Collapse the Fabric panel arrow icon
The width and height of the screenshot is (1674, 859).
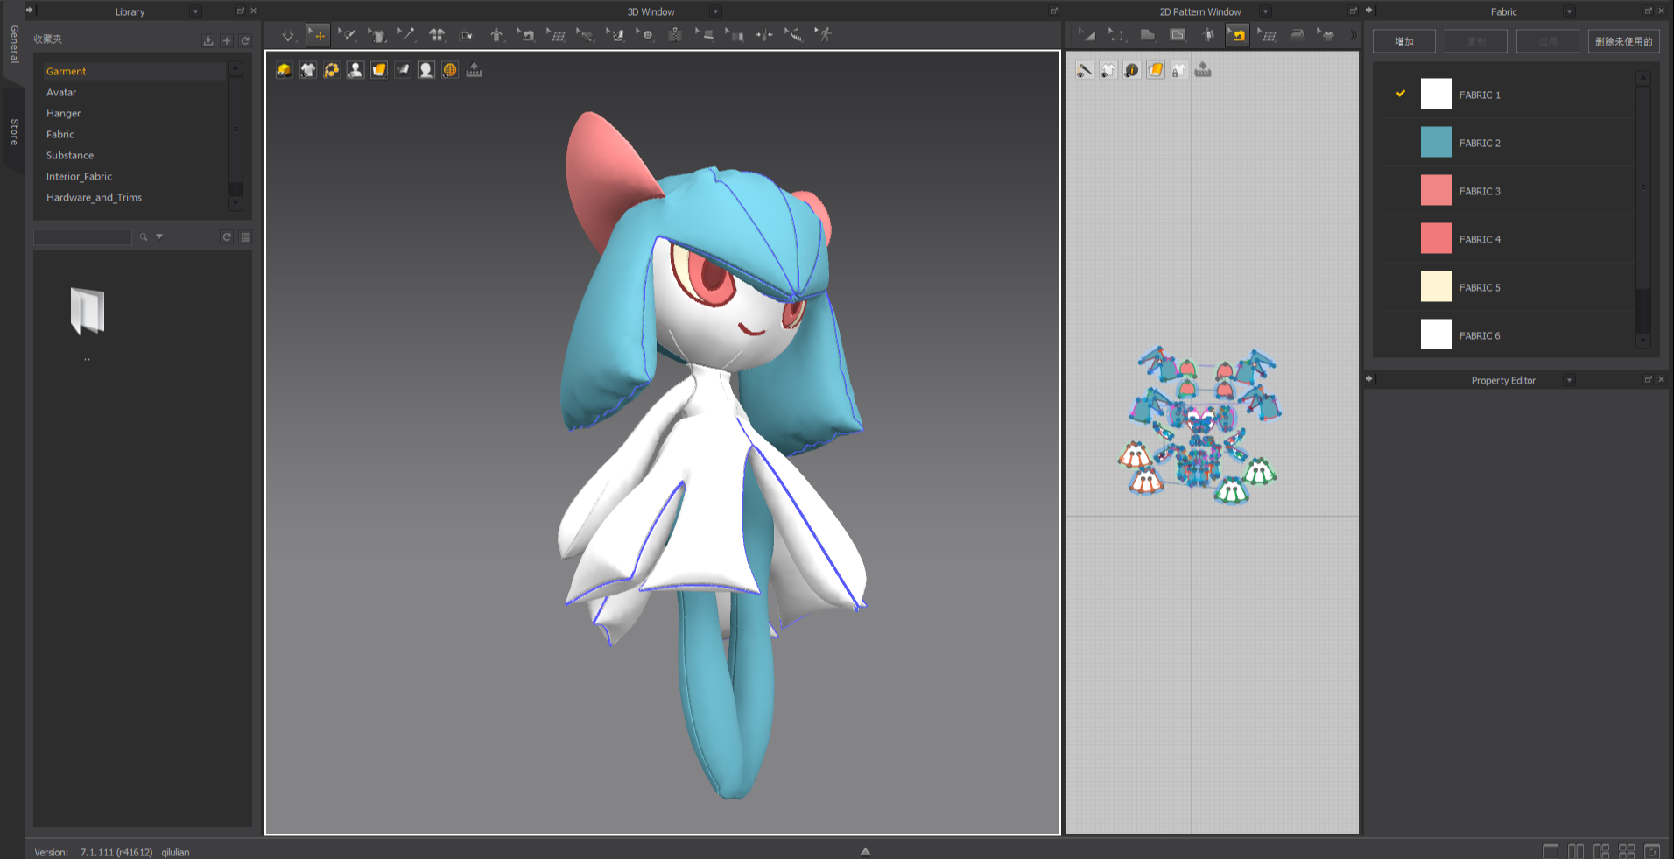[x=1369, y=11]
